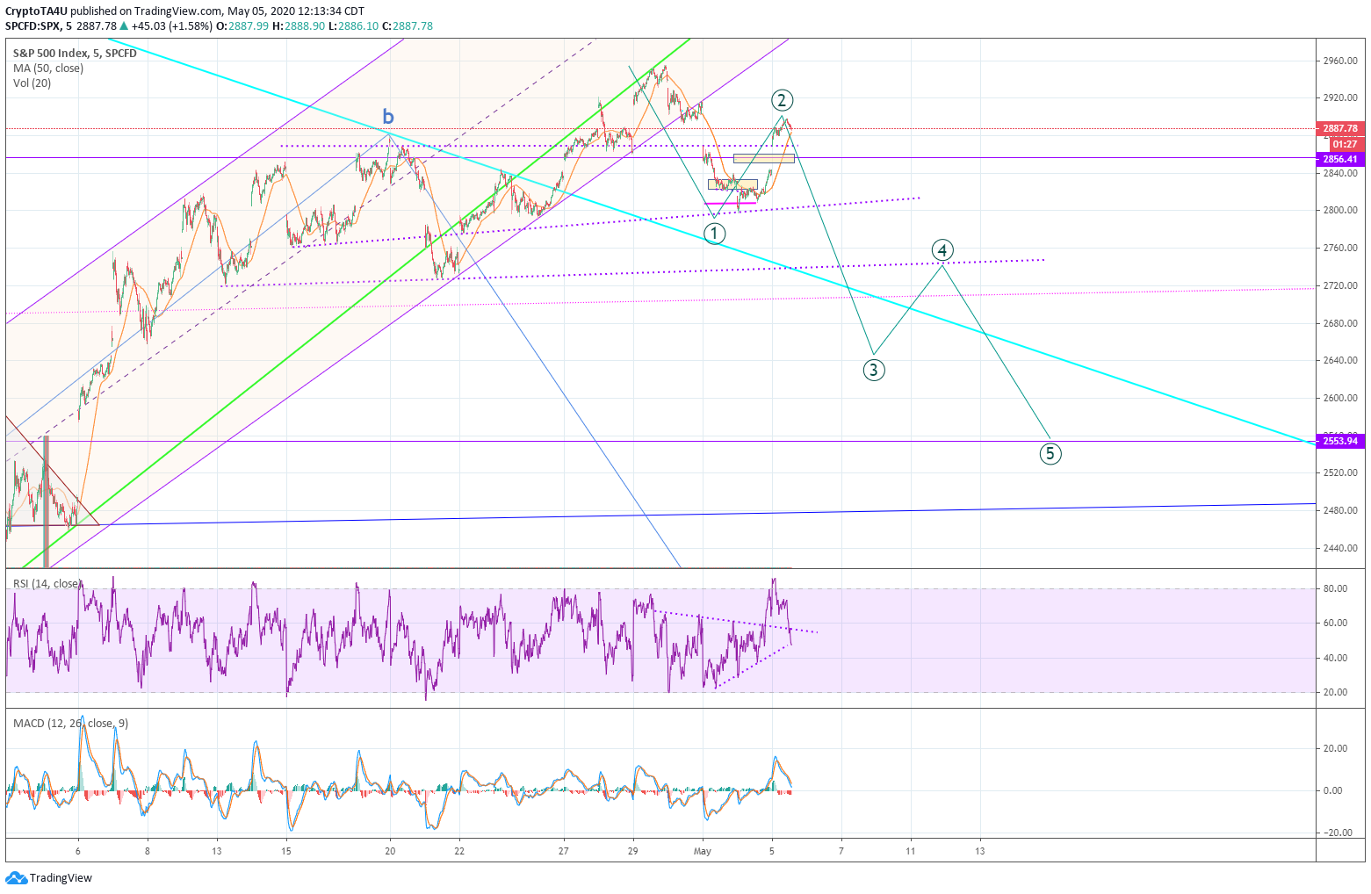
Task: Click the RSI 20.00 axis value
Action: pyautogui.click(x=1335, y=692)
